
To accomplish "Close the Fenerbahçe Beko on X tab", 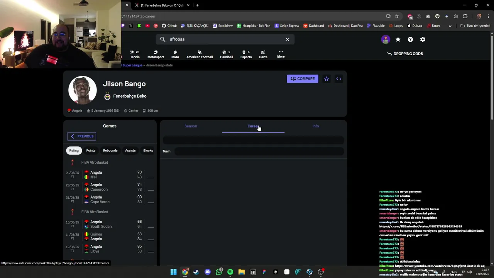I will click(x=188, y=5).
